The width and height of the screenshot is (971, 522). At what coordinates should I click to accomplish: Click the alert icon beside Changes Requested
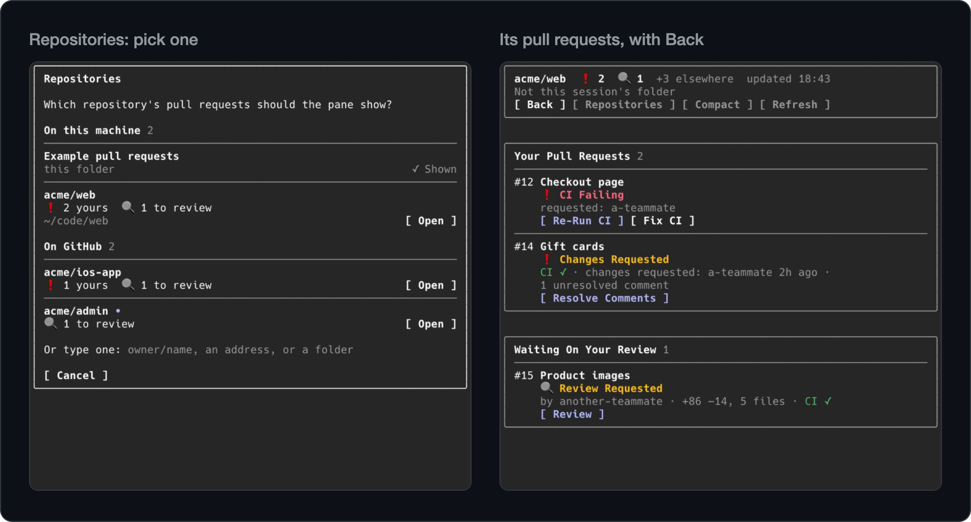point(547,259)
